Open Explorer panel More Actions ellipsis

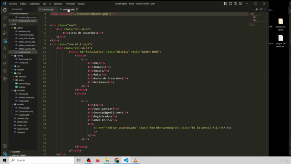coord(34,9)
